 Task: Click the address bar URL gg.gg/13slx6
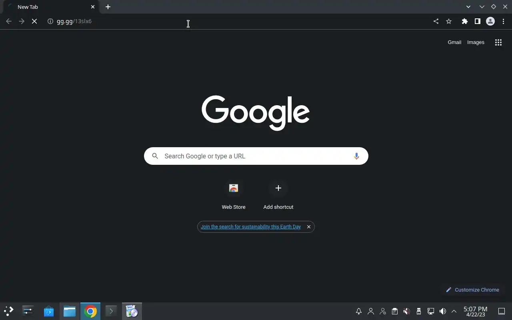pos(74,21)
